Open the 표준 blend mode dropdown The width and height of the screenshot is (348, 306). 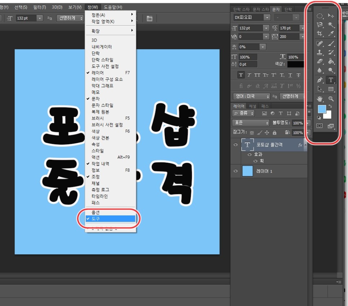click(x=251, y=123)
